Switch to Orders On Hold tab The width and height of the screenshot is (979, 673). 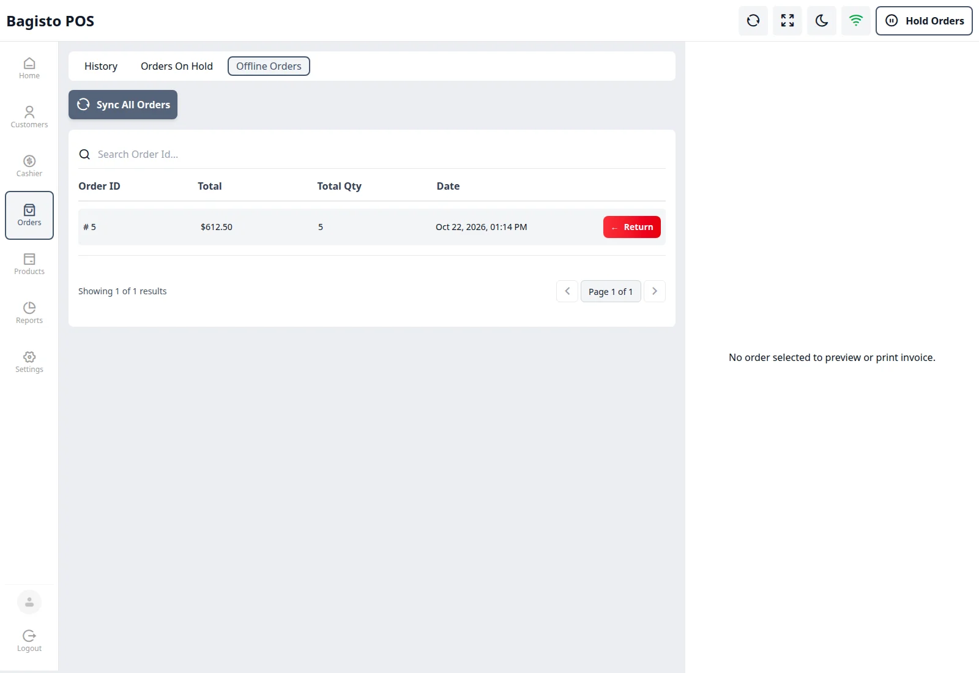177,66
